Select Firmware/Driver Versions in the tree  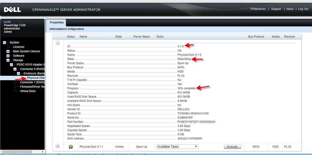32,87
